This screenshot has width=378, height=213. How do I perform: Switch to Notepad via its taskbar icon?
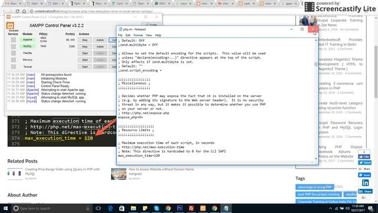[226, 208]
